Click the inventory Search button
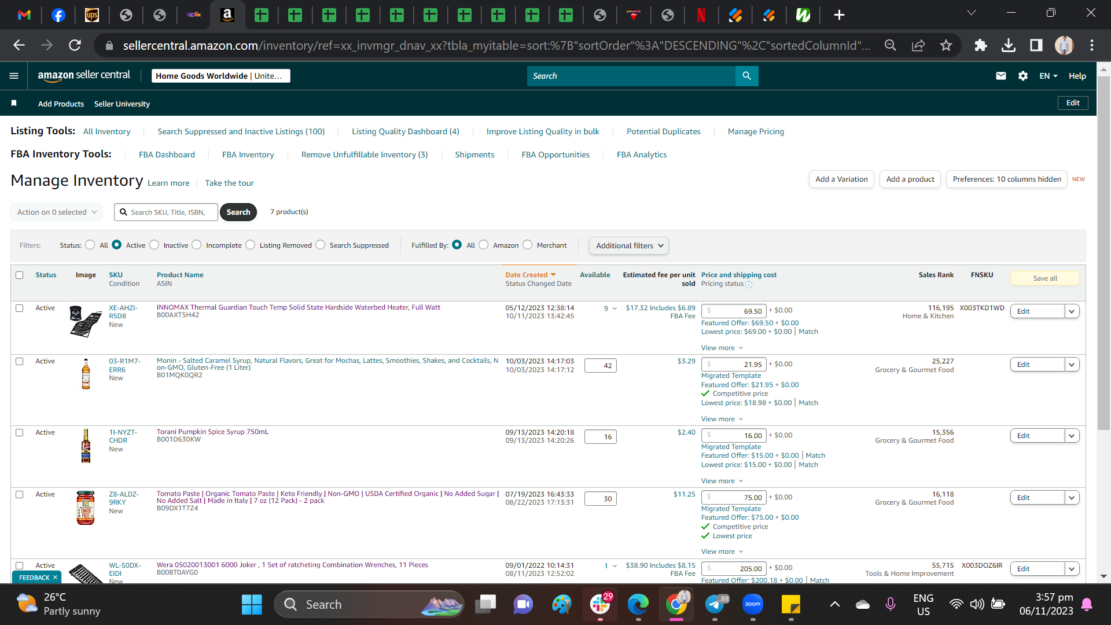This screenshot has width=1111, height=625. 238,212
